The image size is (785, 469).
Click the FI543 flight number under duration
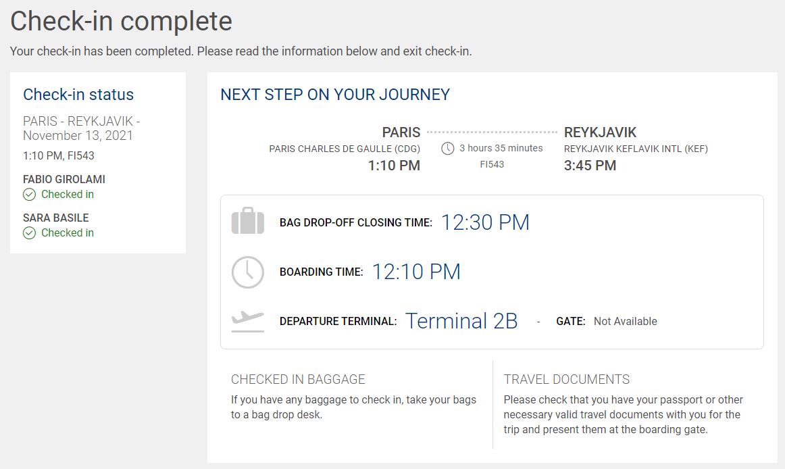point(492,164)
